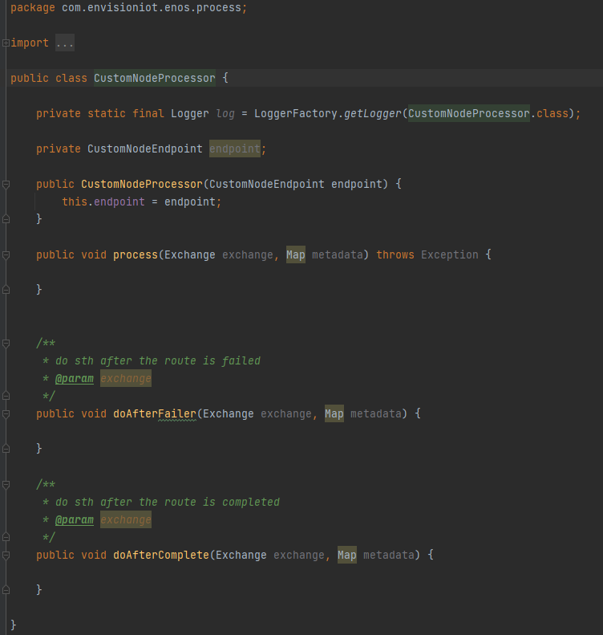Click the getLogger method call
Screen dimensions: 603x635
tap(372, 113)
